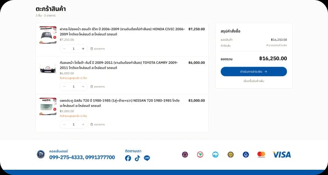Click the bold ฿6,000.00 line price
The height and width of the screenshot is (175, 328).
[197, 63]
